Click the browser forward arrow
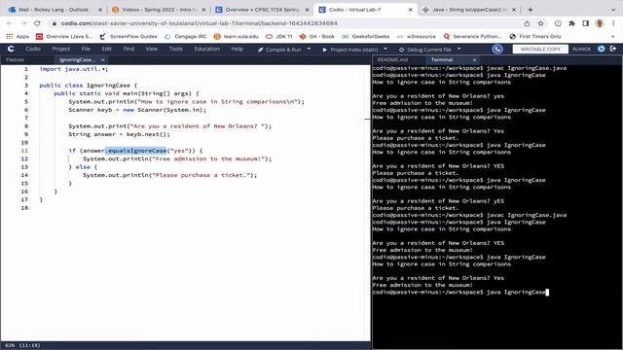The width and height of the screenshot is (623, 350). click(23, 23)
